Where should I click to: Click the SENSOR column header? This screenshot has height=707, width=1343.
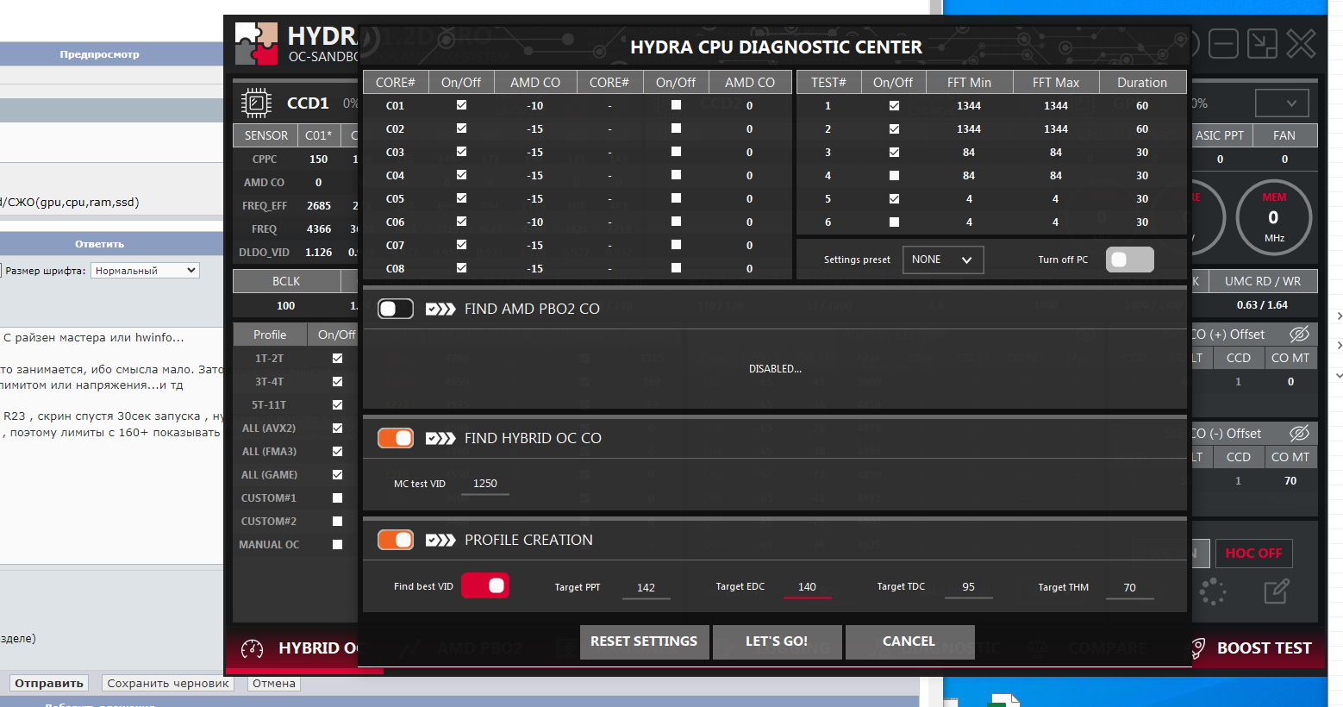click(265, 135)
